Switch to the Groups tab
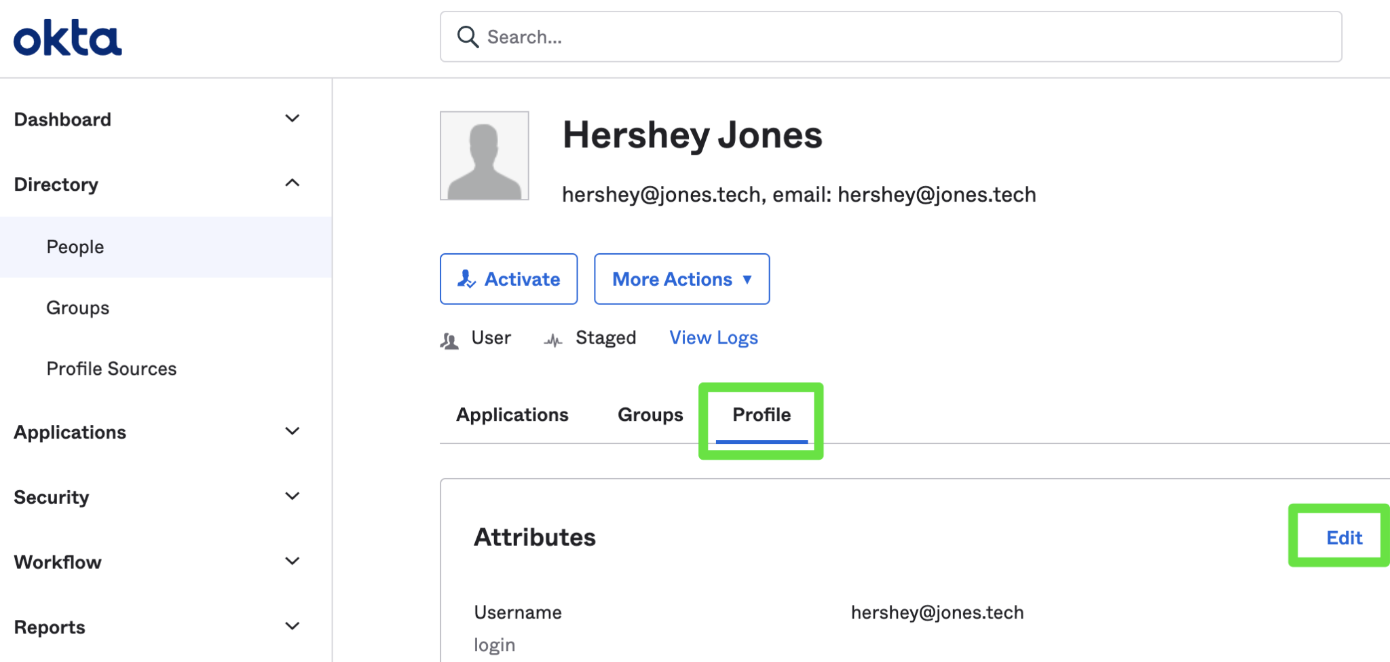The height and width of the screenshot is (662, 1390). pyautogui.click(x=650, y=415)
